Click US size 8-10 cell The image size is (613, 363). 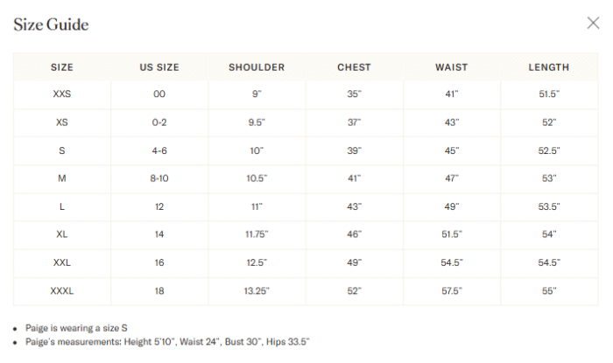[159, 178]
